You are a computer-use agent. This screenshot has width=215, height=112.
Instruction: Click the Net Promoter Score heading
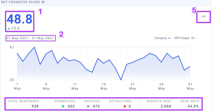click(20, 2)
